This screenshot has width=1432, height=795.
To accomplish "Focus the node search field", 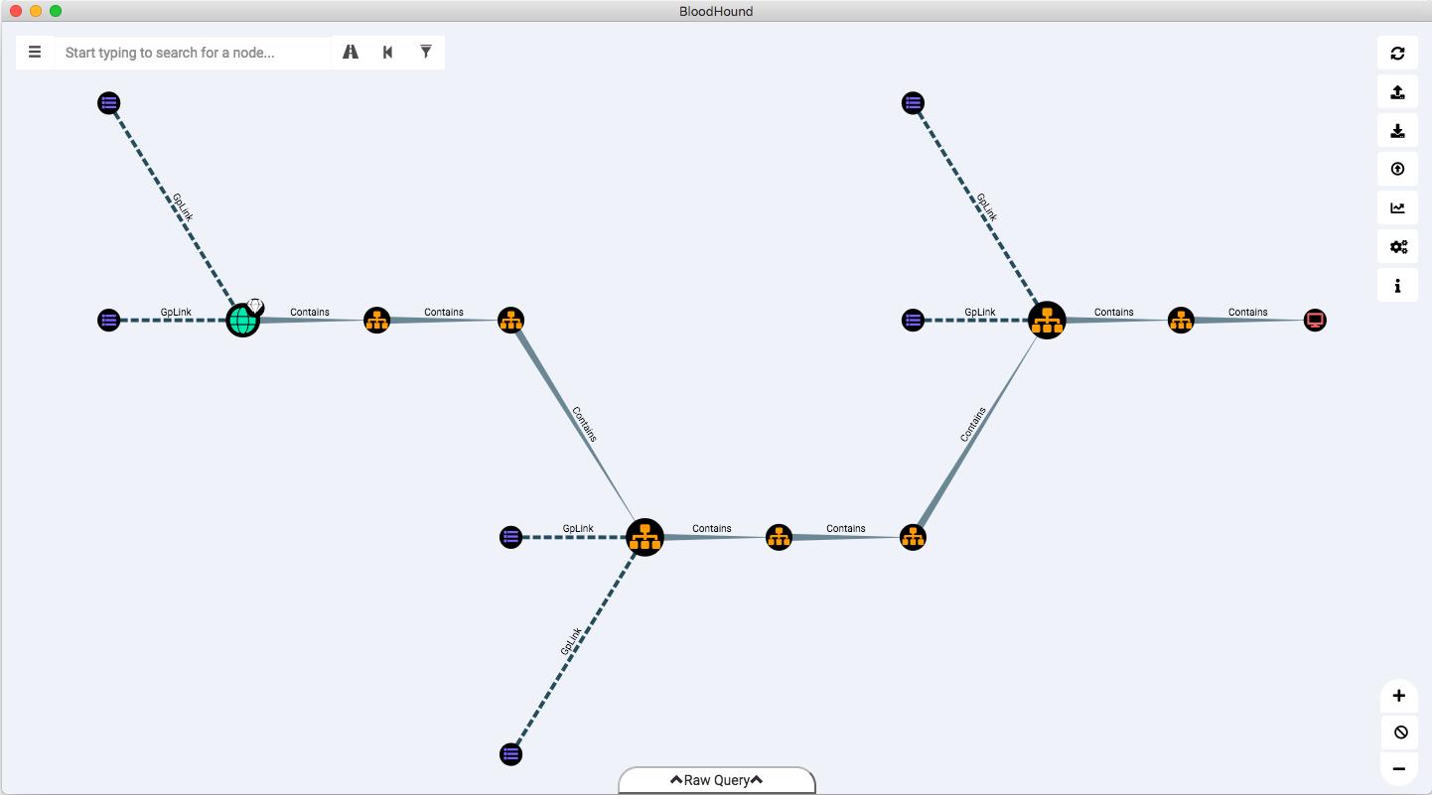I will tap(193, 53).
